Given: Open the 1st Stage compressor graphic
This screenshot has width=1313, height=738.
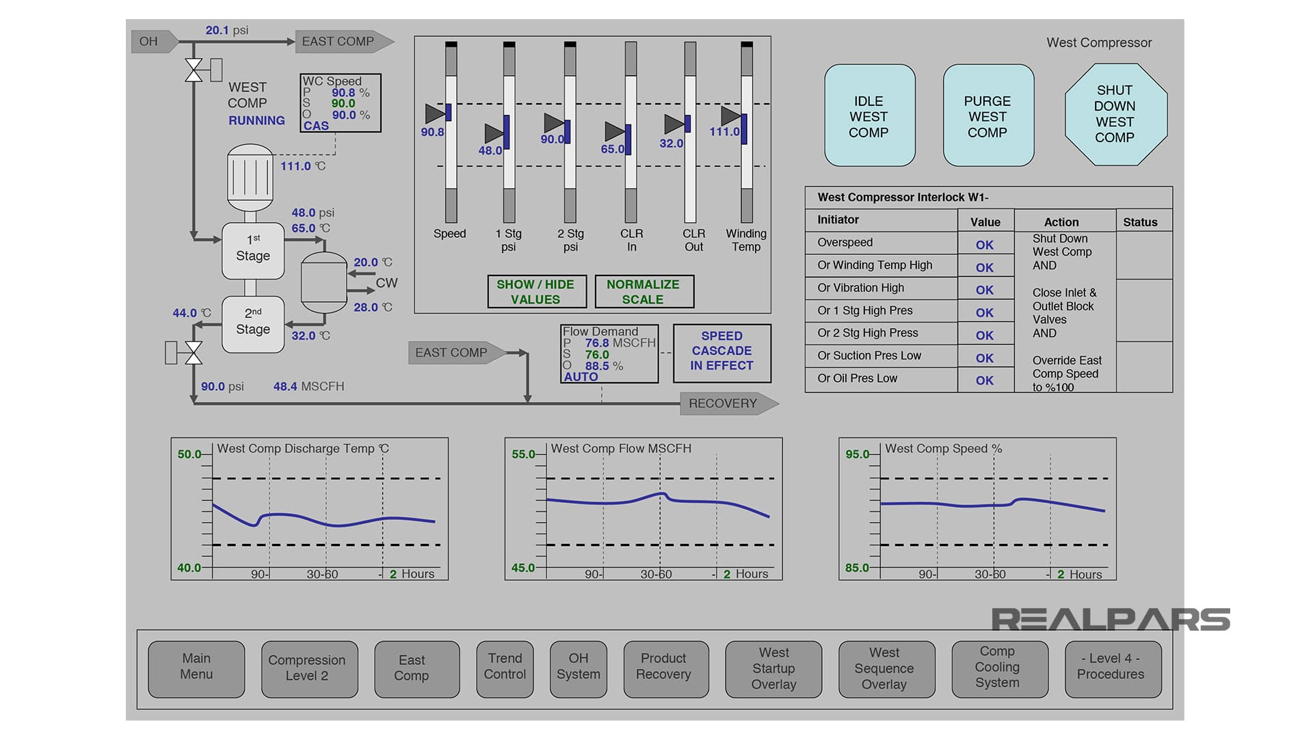Looking at the screenshot, I should tap(252, 251).
